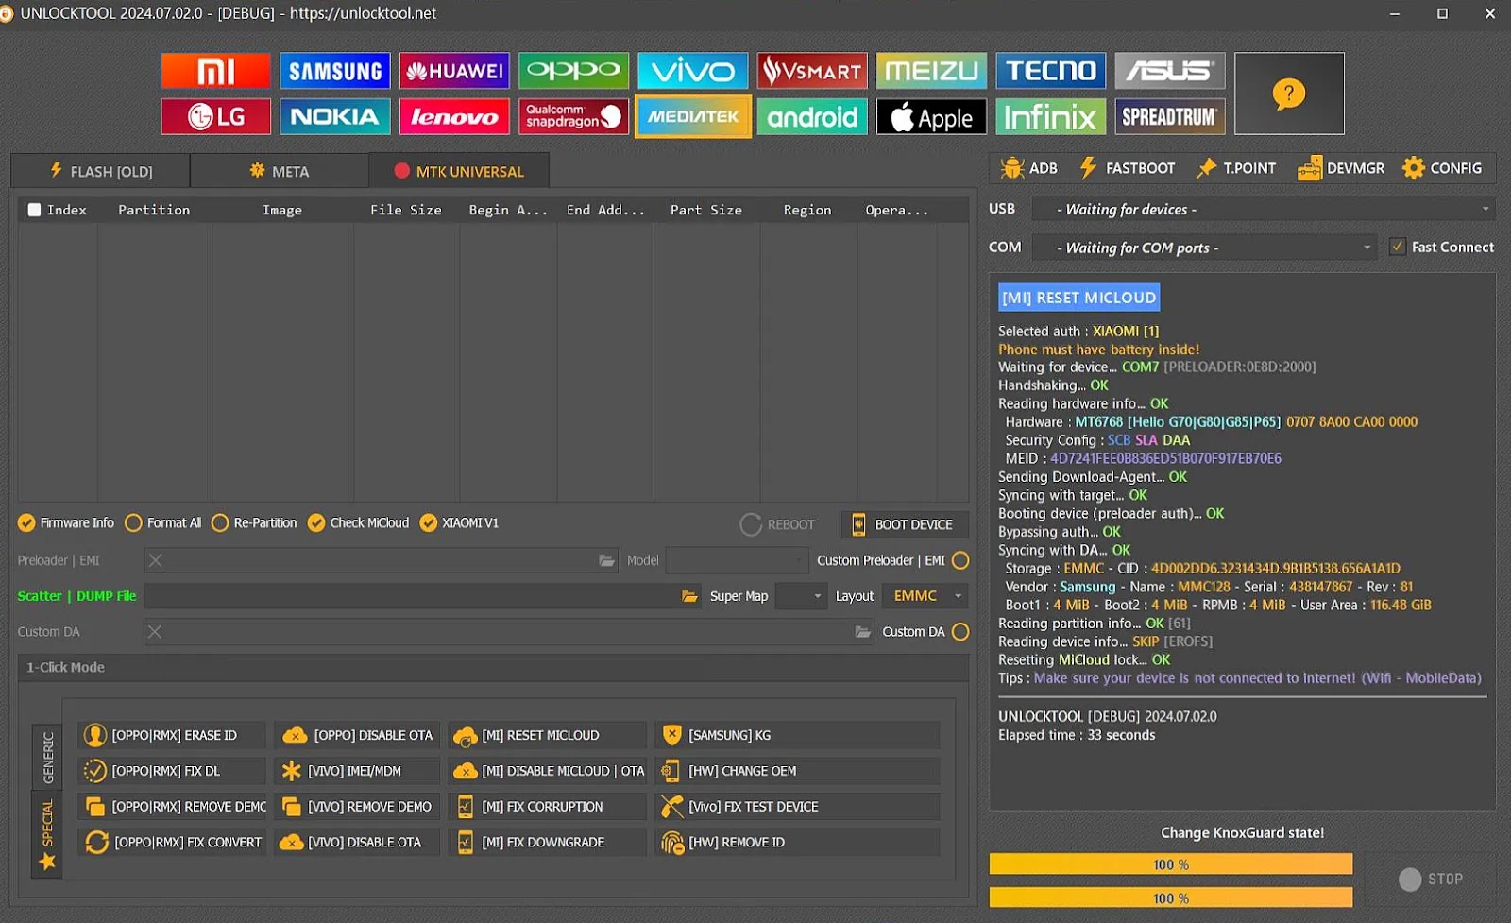This screenshot has width=1511, height=923.
Task: Run [MI] RESET MICLOUD operation
Action: pyautogui.click(x=548, y=735)
